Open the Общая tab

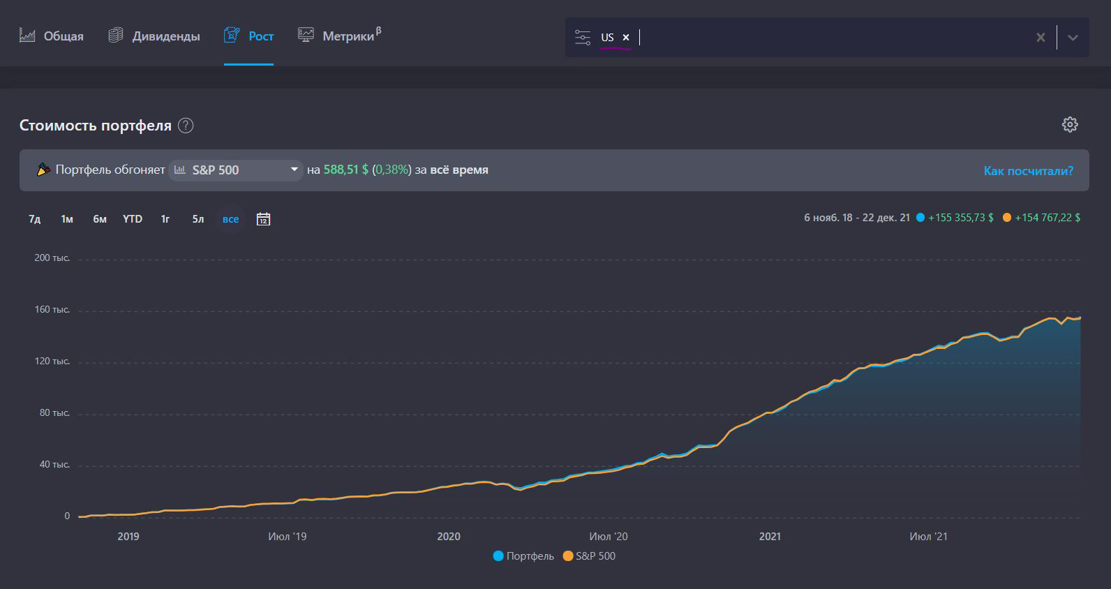point(52,36)
